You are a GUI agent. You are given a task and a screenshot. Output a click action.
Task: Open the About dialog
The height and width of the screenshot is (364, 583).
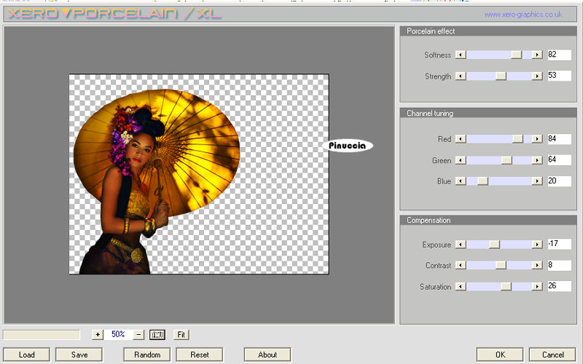pos(267,355)
